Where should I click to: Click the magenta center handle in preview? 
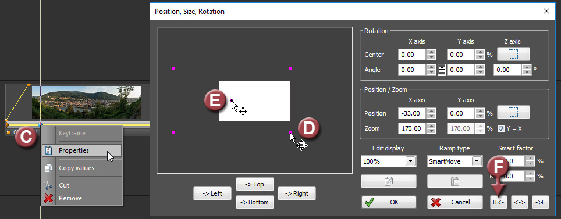[x=232, y=100]
